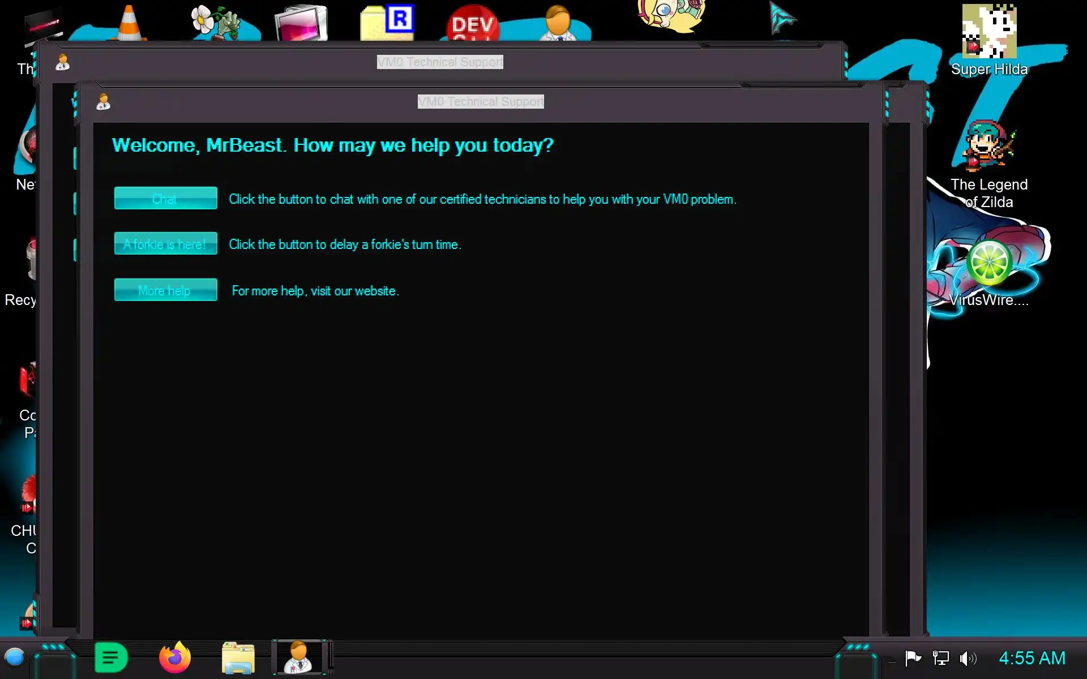Screen dimensions: 1087x679
Task: Click the volume speaker tray icon
Action: point(967,658)
